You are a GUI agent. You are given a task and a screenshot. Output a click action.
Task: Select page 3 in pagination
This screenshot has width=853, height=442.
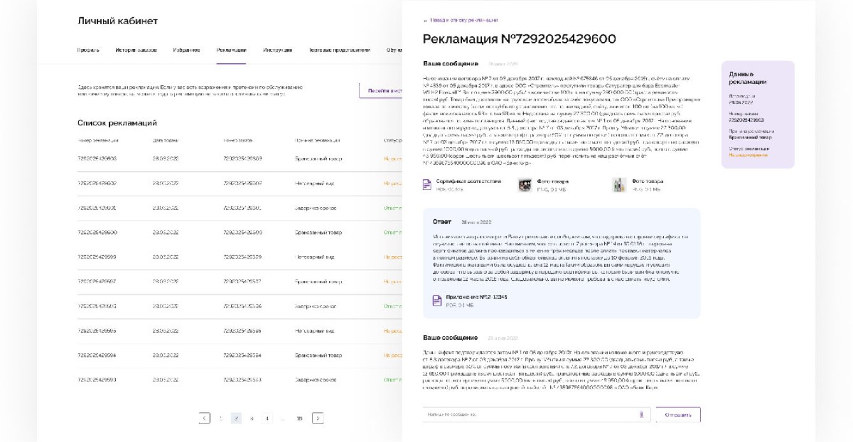pyautogui.click(x=251, y=418)
